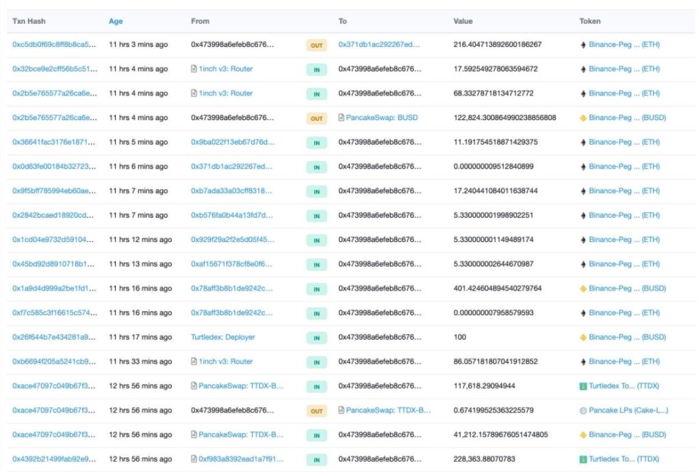Screen dimensions: 699x472
Task: Open transaction 0x0d63fe00184b32723
Action: pyautogui.click(x=54, y=166)
